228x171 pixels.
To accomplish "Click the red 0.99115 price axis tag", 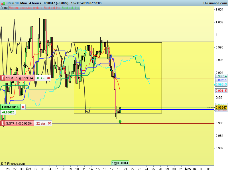I will click(221, 91).
